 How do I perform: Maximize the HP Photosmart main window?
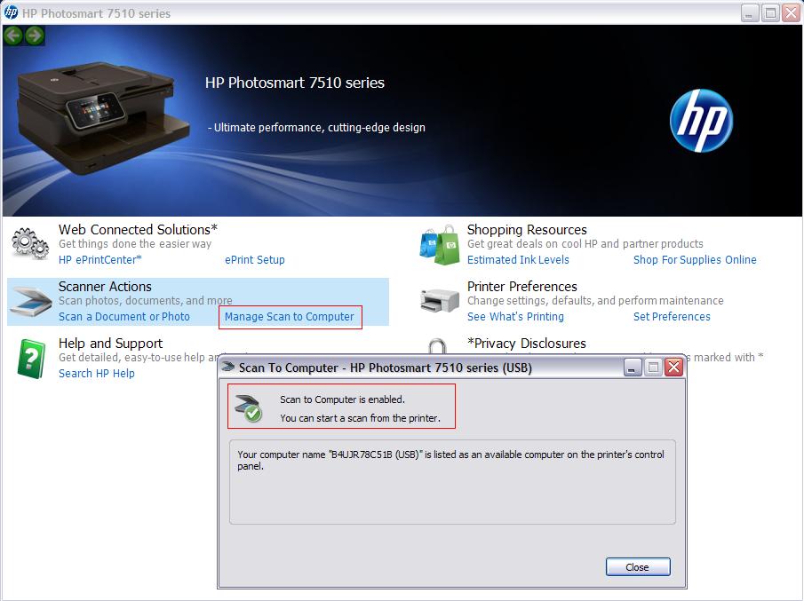click(769, 12)
